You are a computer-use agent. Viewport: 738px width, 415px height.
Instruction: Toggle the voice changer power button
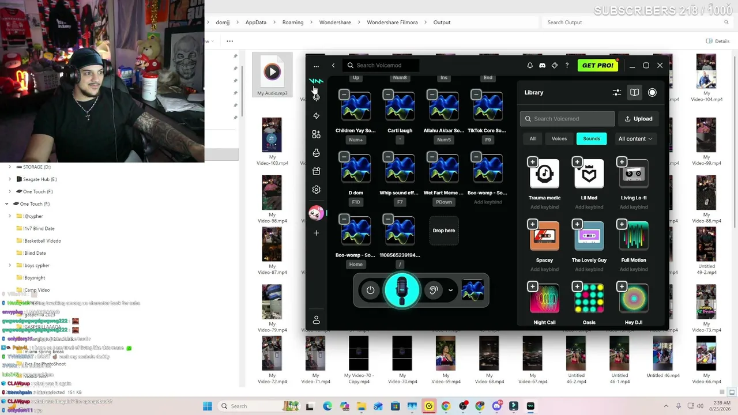pos(370,290)
